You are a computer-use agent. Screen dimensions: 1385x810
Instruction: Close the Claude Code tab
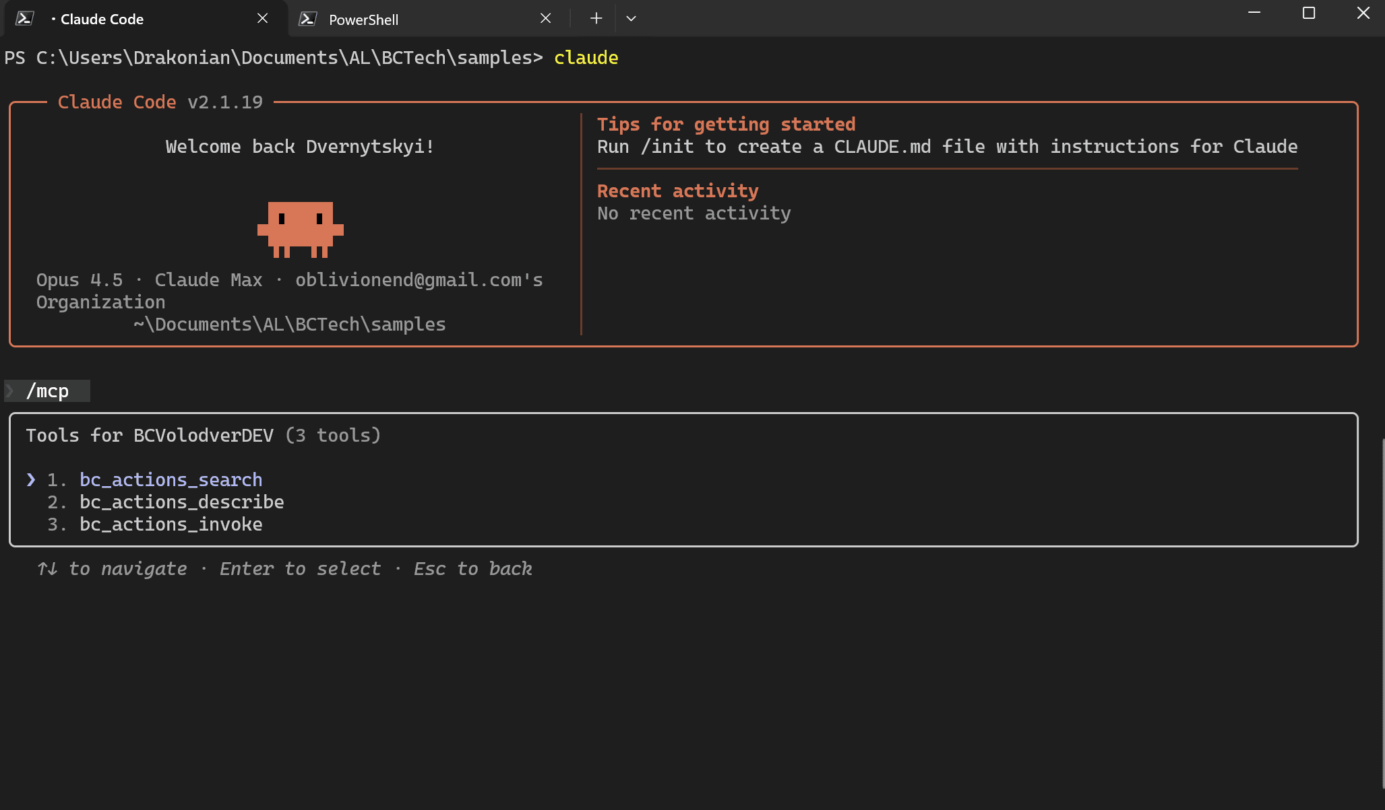pos(263,19)
